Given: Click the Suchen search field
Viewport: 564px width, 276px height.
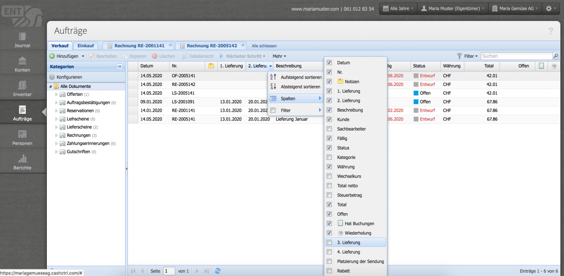Looking at the screenshot, I should tap(516, 56).
